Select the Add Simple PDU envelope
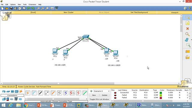Image resolution: width=192 pixels, height=108 pixels. point(187,51)
